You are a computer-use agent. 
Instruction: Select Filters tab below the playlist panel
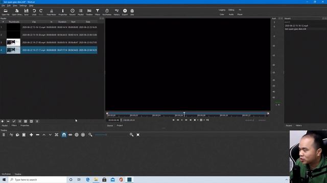[14, 126]
